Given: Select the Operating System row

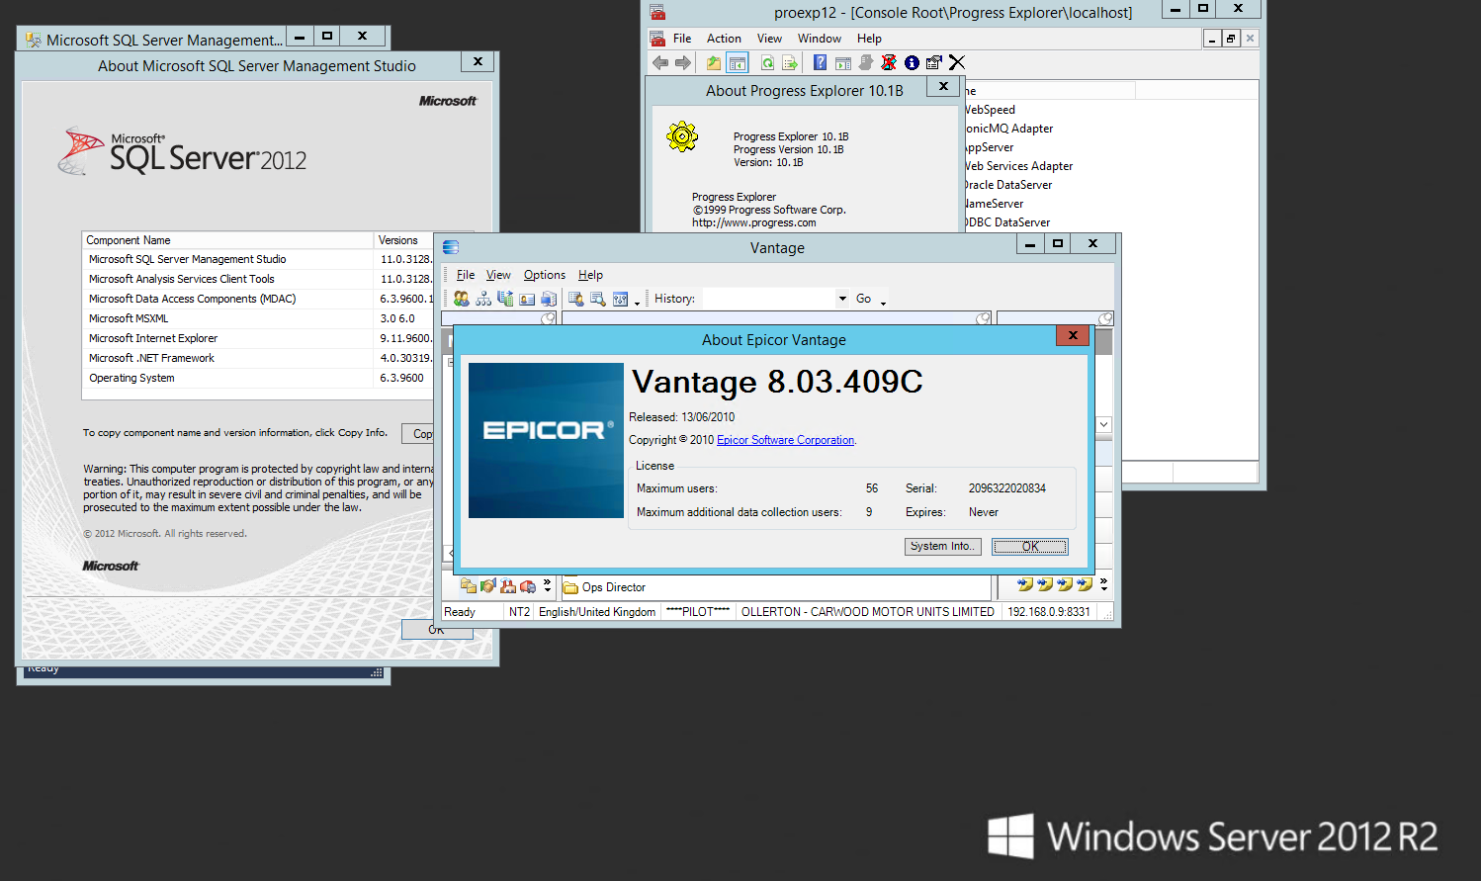Looking at the screenshot, I should click(258, 378).
